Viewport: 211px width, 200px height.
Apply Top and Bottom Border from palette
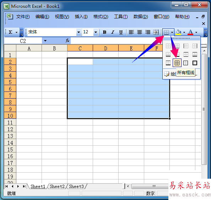186,54
